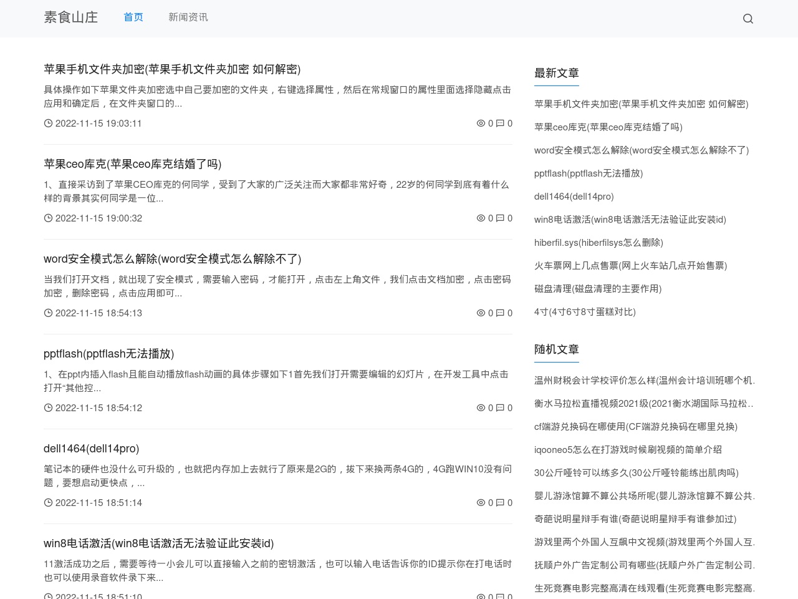
Task: Click the 最新文章 section heading
Action: [557, 73]
